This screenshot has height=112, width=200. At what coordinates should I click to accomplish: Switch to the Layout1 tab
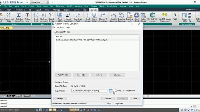[19, 96]
